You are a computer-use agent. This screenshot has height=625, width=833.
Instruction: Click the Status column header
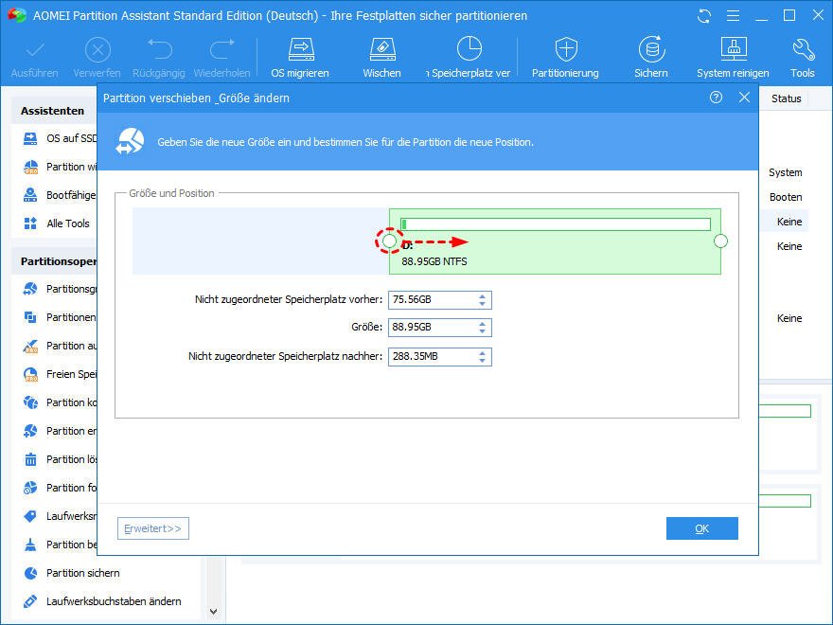pyautogui.click(x=787, y=98)
